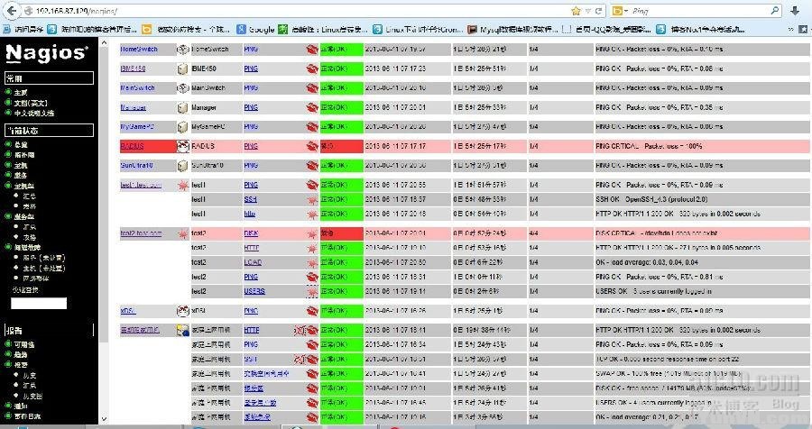Open the http service link for test1
This screenshot has width=812, height=429.
coord(250,214)
